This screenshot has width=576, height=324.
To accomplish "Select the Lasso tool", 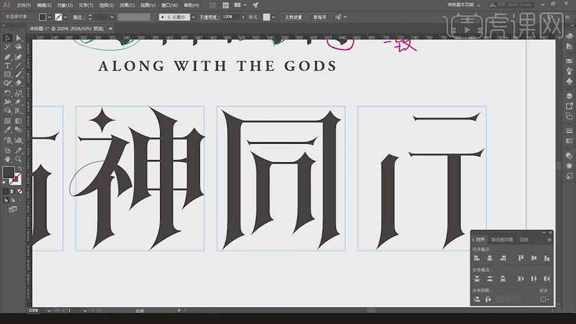I will [x=19, y=47].
